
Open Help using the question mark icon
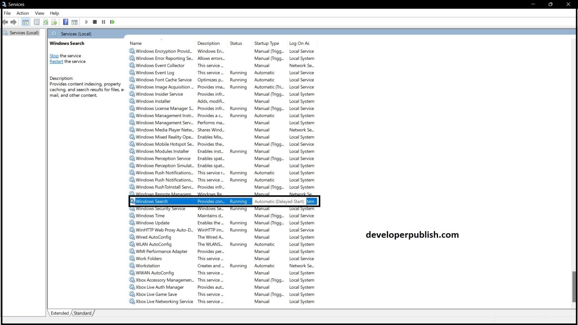tap(65, 22)
